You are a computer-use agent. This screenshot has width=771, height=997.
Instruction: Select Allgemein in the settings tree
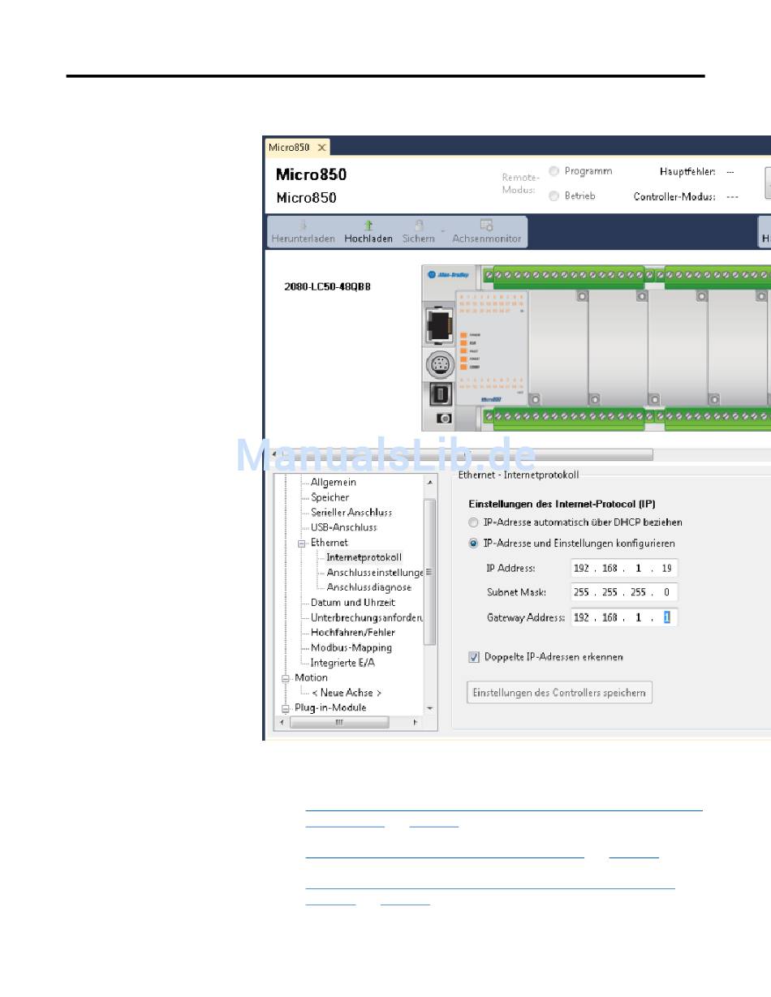click(333, 482)
